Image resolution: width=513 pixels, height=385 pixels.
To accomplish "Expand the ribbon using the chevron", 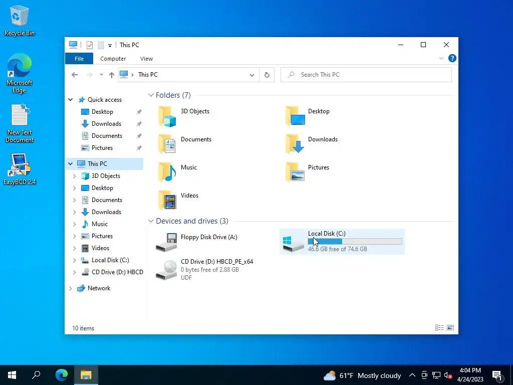I will click(441, 58).
